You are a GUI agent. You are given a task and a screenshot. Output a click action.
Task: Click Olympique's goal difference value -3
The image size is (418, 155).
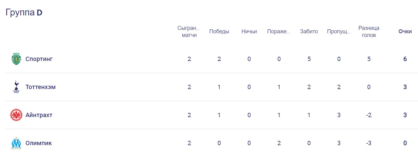pos(369,143)
